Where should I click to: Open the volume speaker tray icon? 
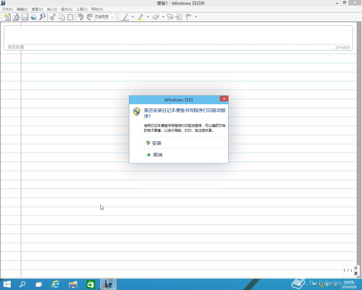tap(328, 285)
